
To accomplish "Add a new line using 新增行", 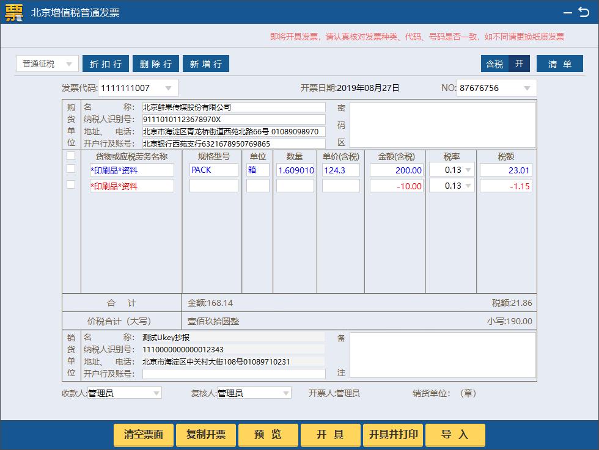I will click(x=206, y=64).
